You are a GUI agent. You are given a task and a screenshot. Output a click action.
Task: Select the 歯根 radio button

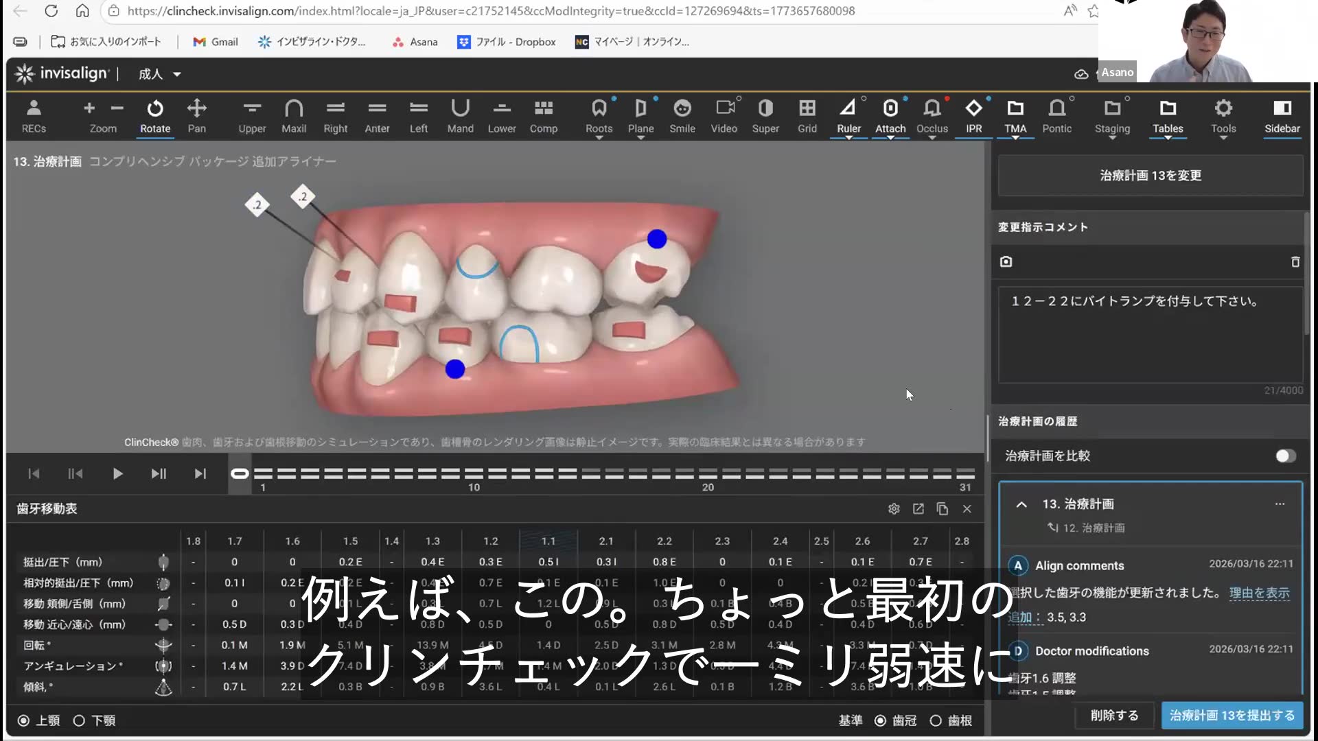click(x=935, y=720)
